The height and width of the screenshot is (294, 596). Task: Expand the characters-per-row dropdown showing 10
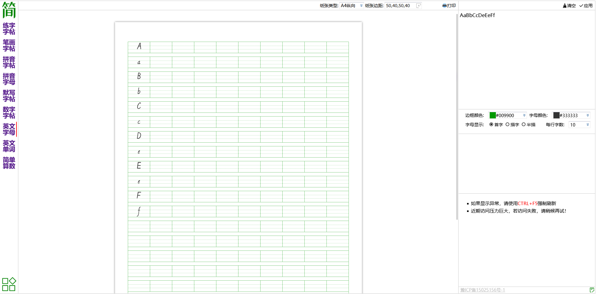pyautogui.click(x=588, y=125)
